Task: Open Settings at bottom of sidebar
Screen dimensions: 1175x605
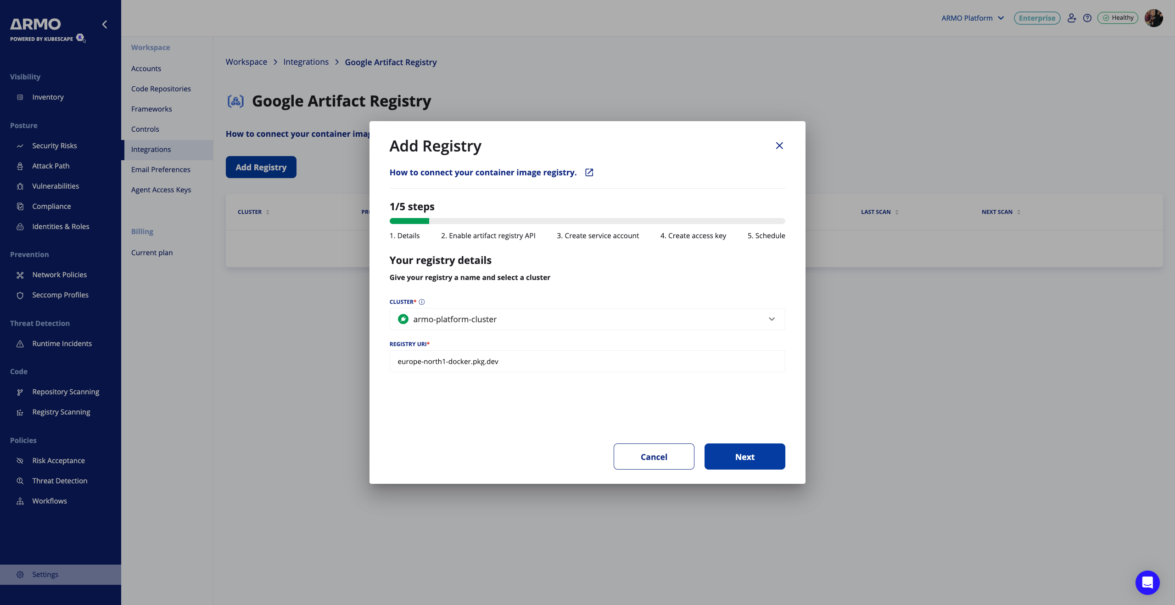Action: point(45,575)
